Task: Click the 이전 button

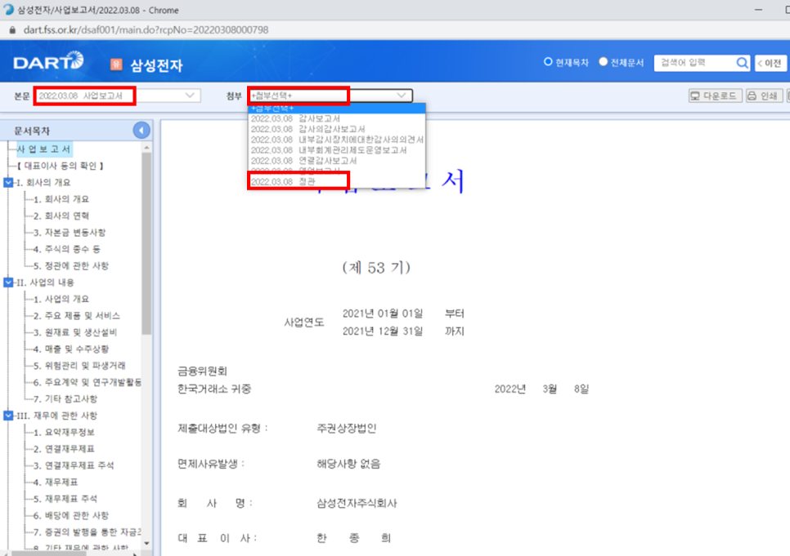Action: coord(770,63)
